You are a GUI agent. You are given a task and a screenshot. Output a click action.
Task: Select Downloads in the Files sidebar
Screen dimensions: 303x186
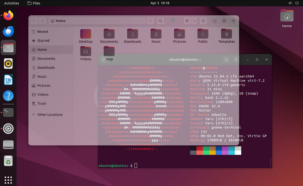(51, 68)
